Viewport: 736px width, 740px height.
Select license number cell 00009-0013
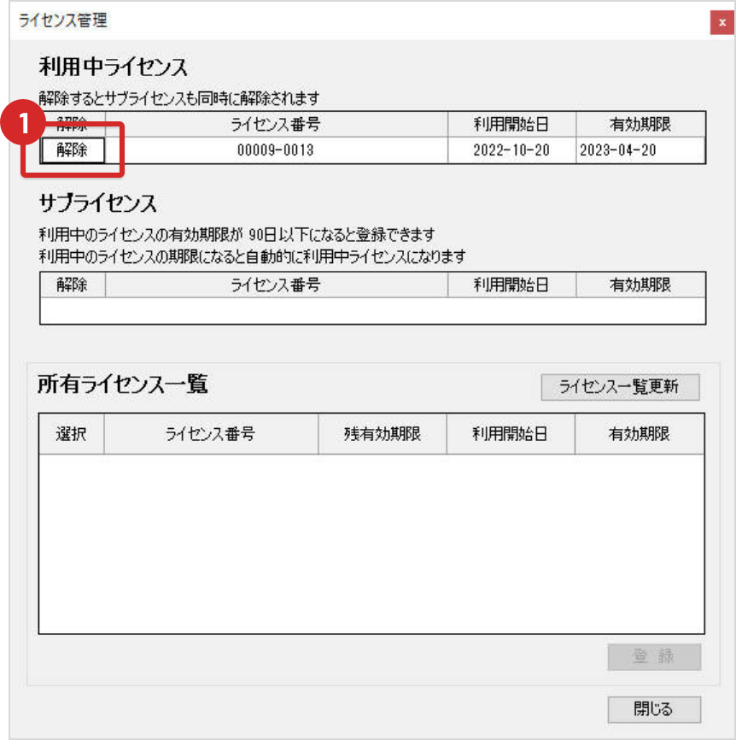pos(276,150)
